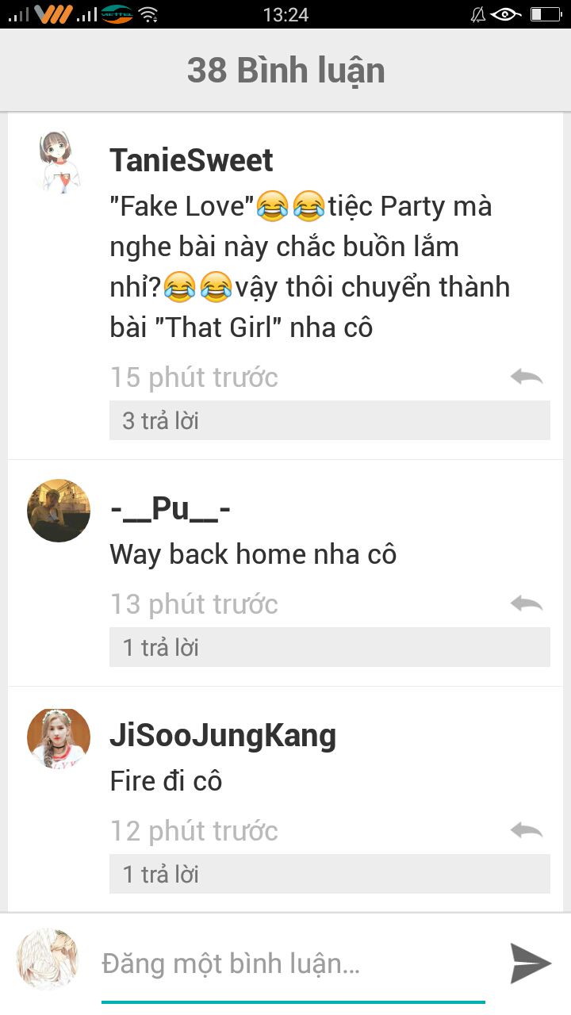The height and width of the screenshot is (1015, 571).
Task: Open username TanieSweet
Action: [x=191, y=160]
